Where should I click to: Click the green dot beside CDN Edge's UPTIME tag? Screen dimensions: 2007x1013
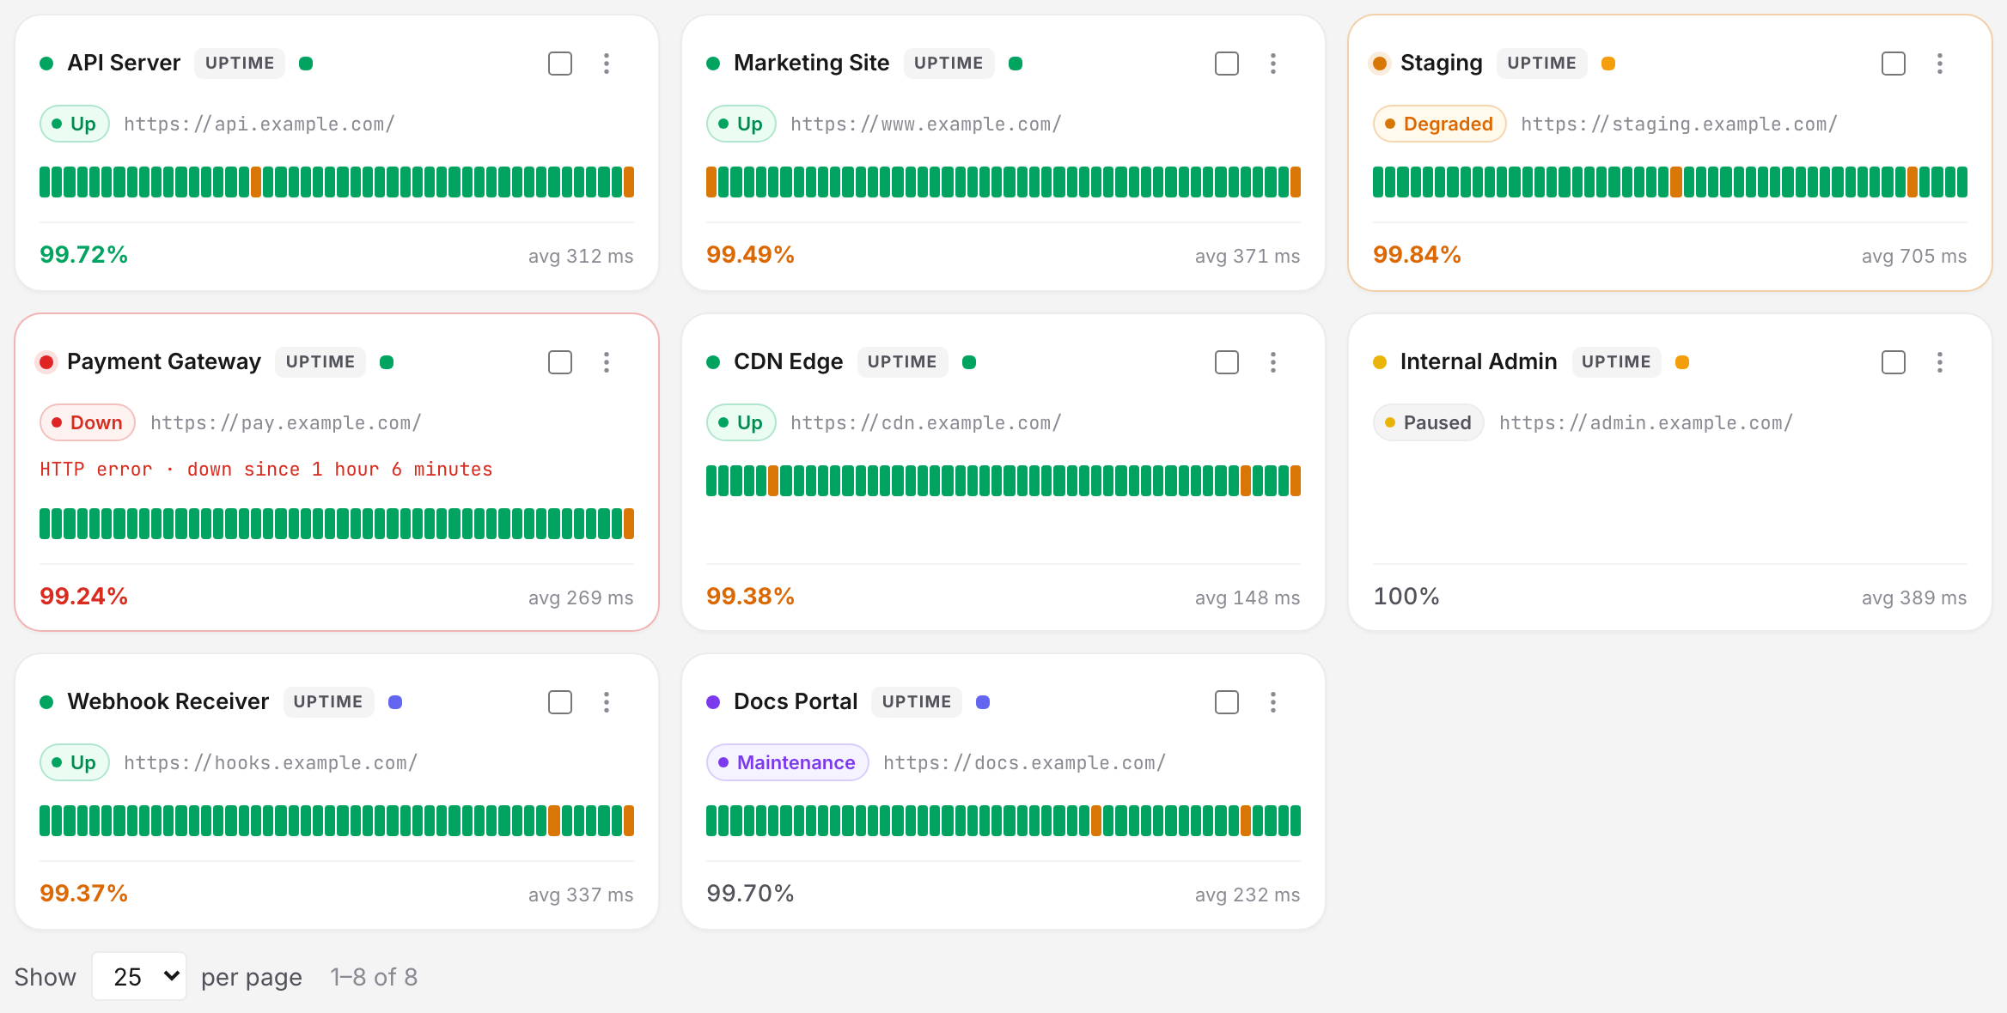[969, 362]
